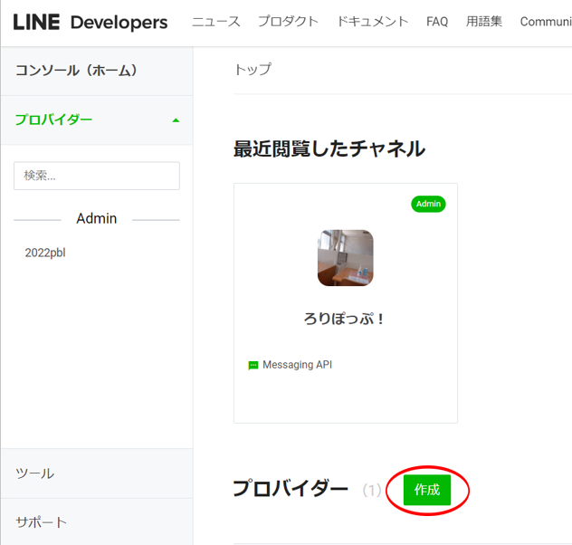Open the 2022pbl provider in sidebar
Viewport: 572px width, 545px height.
[x=45, y=253]
